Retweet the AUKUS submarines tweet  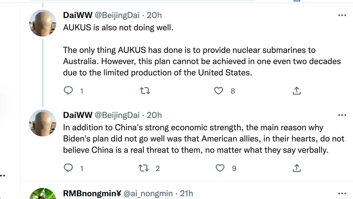pos(145,91)
